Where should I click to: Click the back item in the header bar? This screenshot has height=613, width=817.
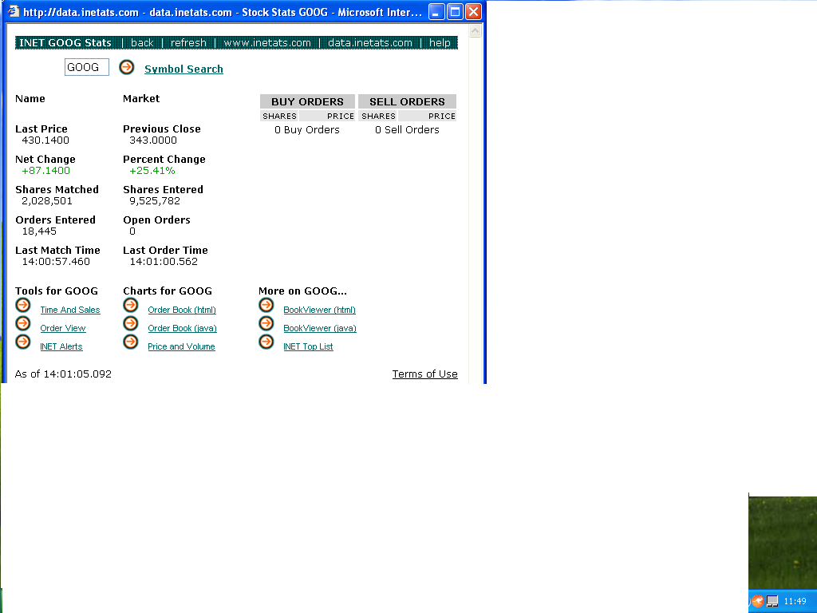point(142,43)
